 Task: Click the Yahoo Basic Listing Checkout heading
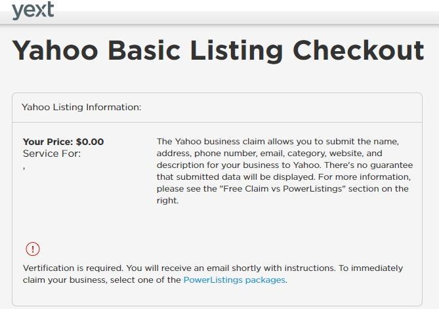[x=218, y=51]
